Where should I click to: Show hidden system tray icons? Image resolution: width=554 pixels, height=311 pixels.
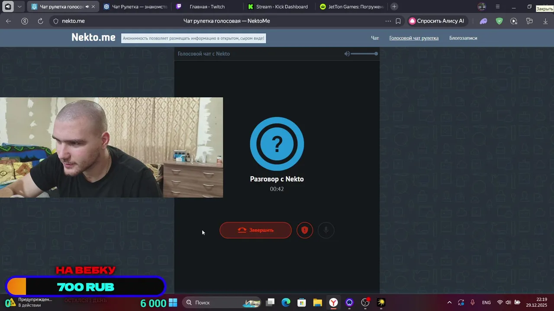(x=449, y=302)
